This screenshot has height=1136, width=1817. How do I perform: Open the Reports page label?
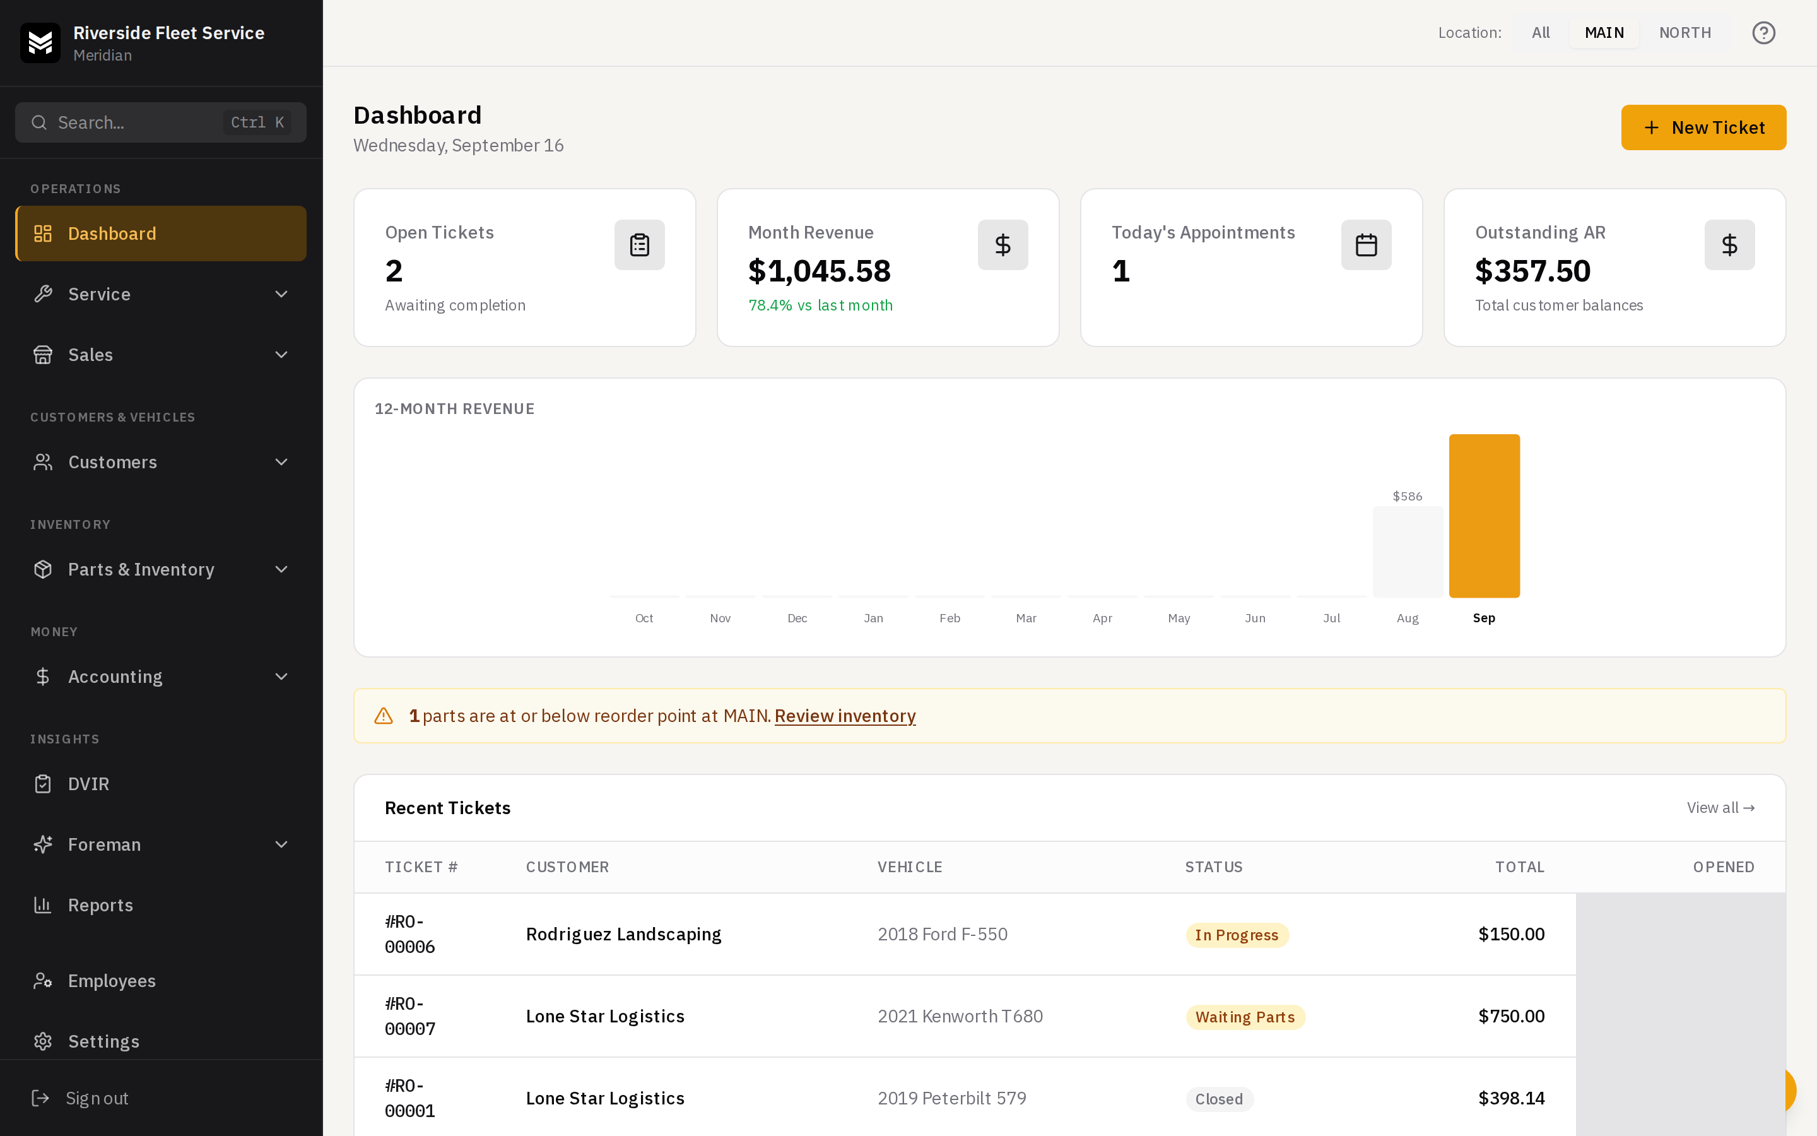click(x=100, y=906)
